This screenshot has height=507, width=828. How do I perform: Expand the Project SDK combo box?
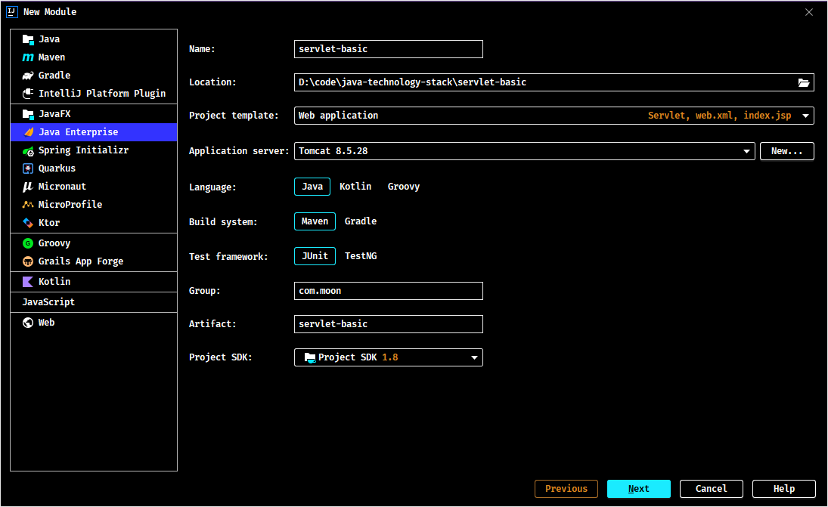[x=388, y=357]
